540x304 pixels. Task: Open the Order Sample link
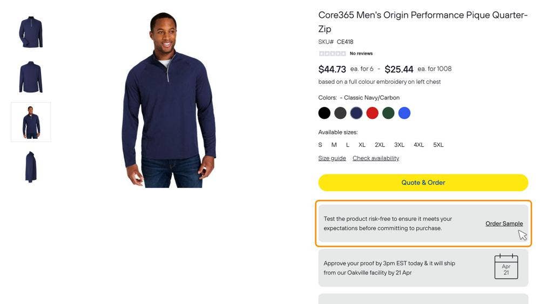[x=504, y=224]
